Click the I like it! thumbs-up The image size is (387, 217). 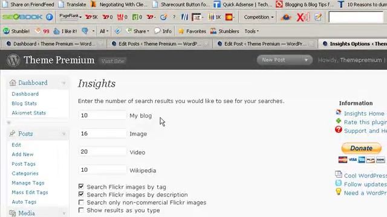[65, 31]
